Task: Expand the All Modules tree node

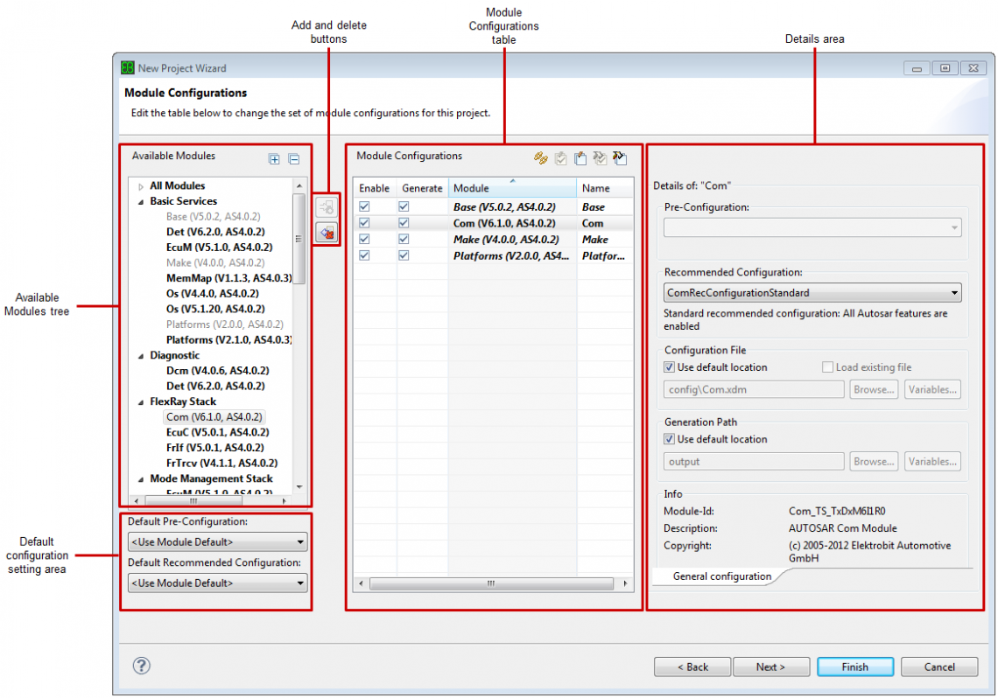Action: (x=141, y=186)
